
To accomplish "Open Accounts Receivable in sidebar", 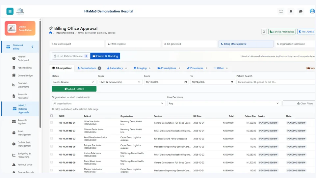I will pyautogui.click(x=20, y=96).
